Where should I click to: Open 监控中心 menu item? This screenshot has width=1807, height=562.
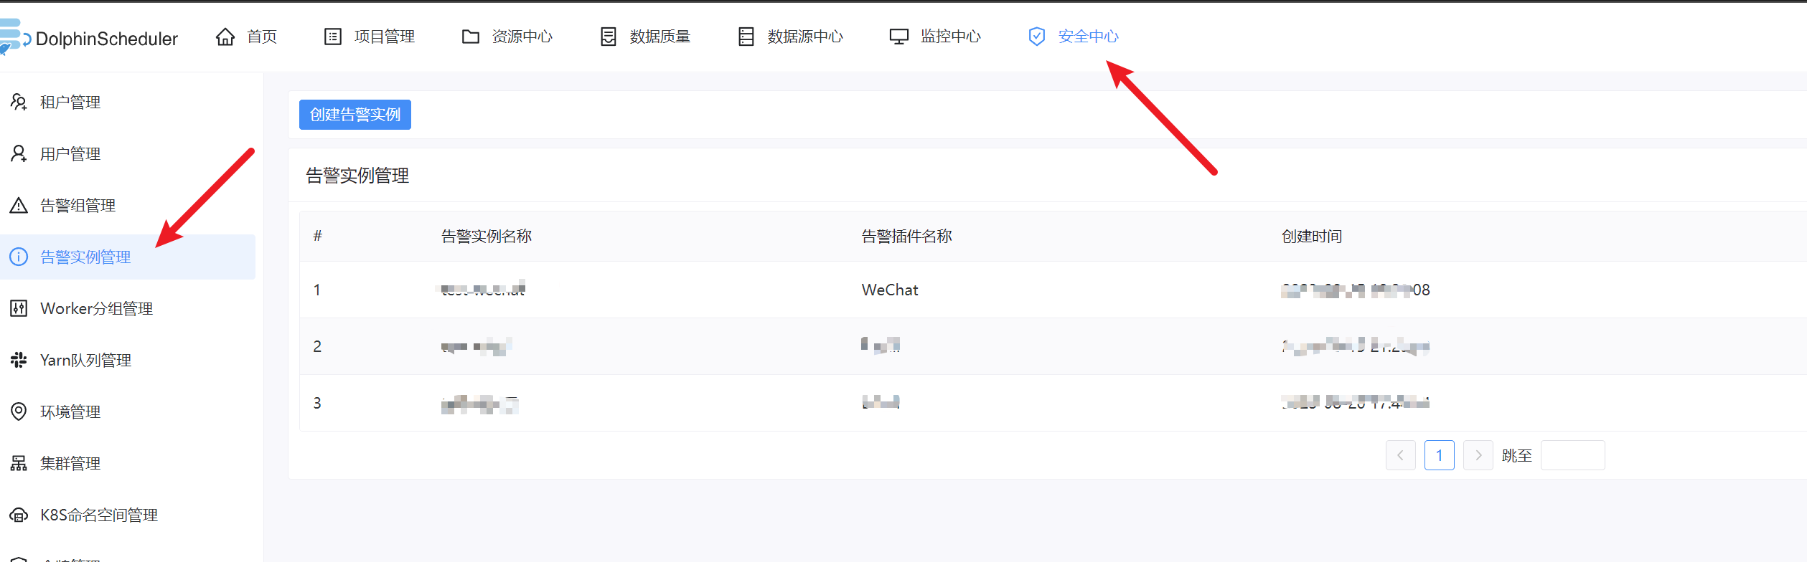tap(951, 37)
